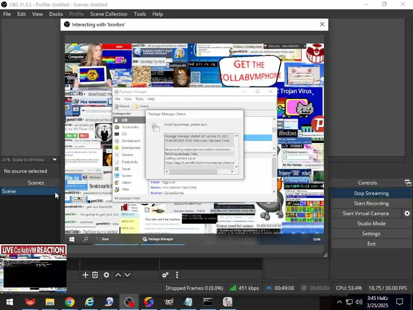Click down arrow of status log scrollbar

point(236,167)
